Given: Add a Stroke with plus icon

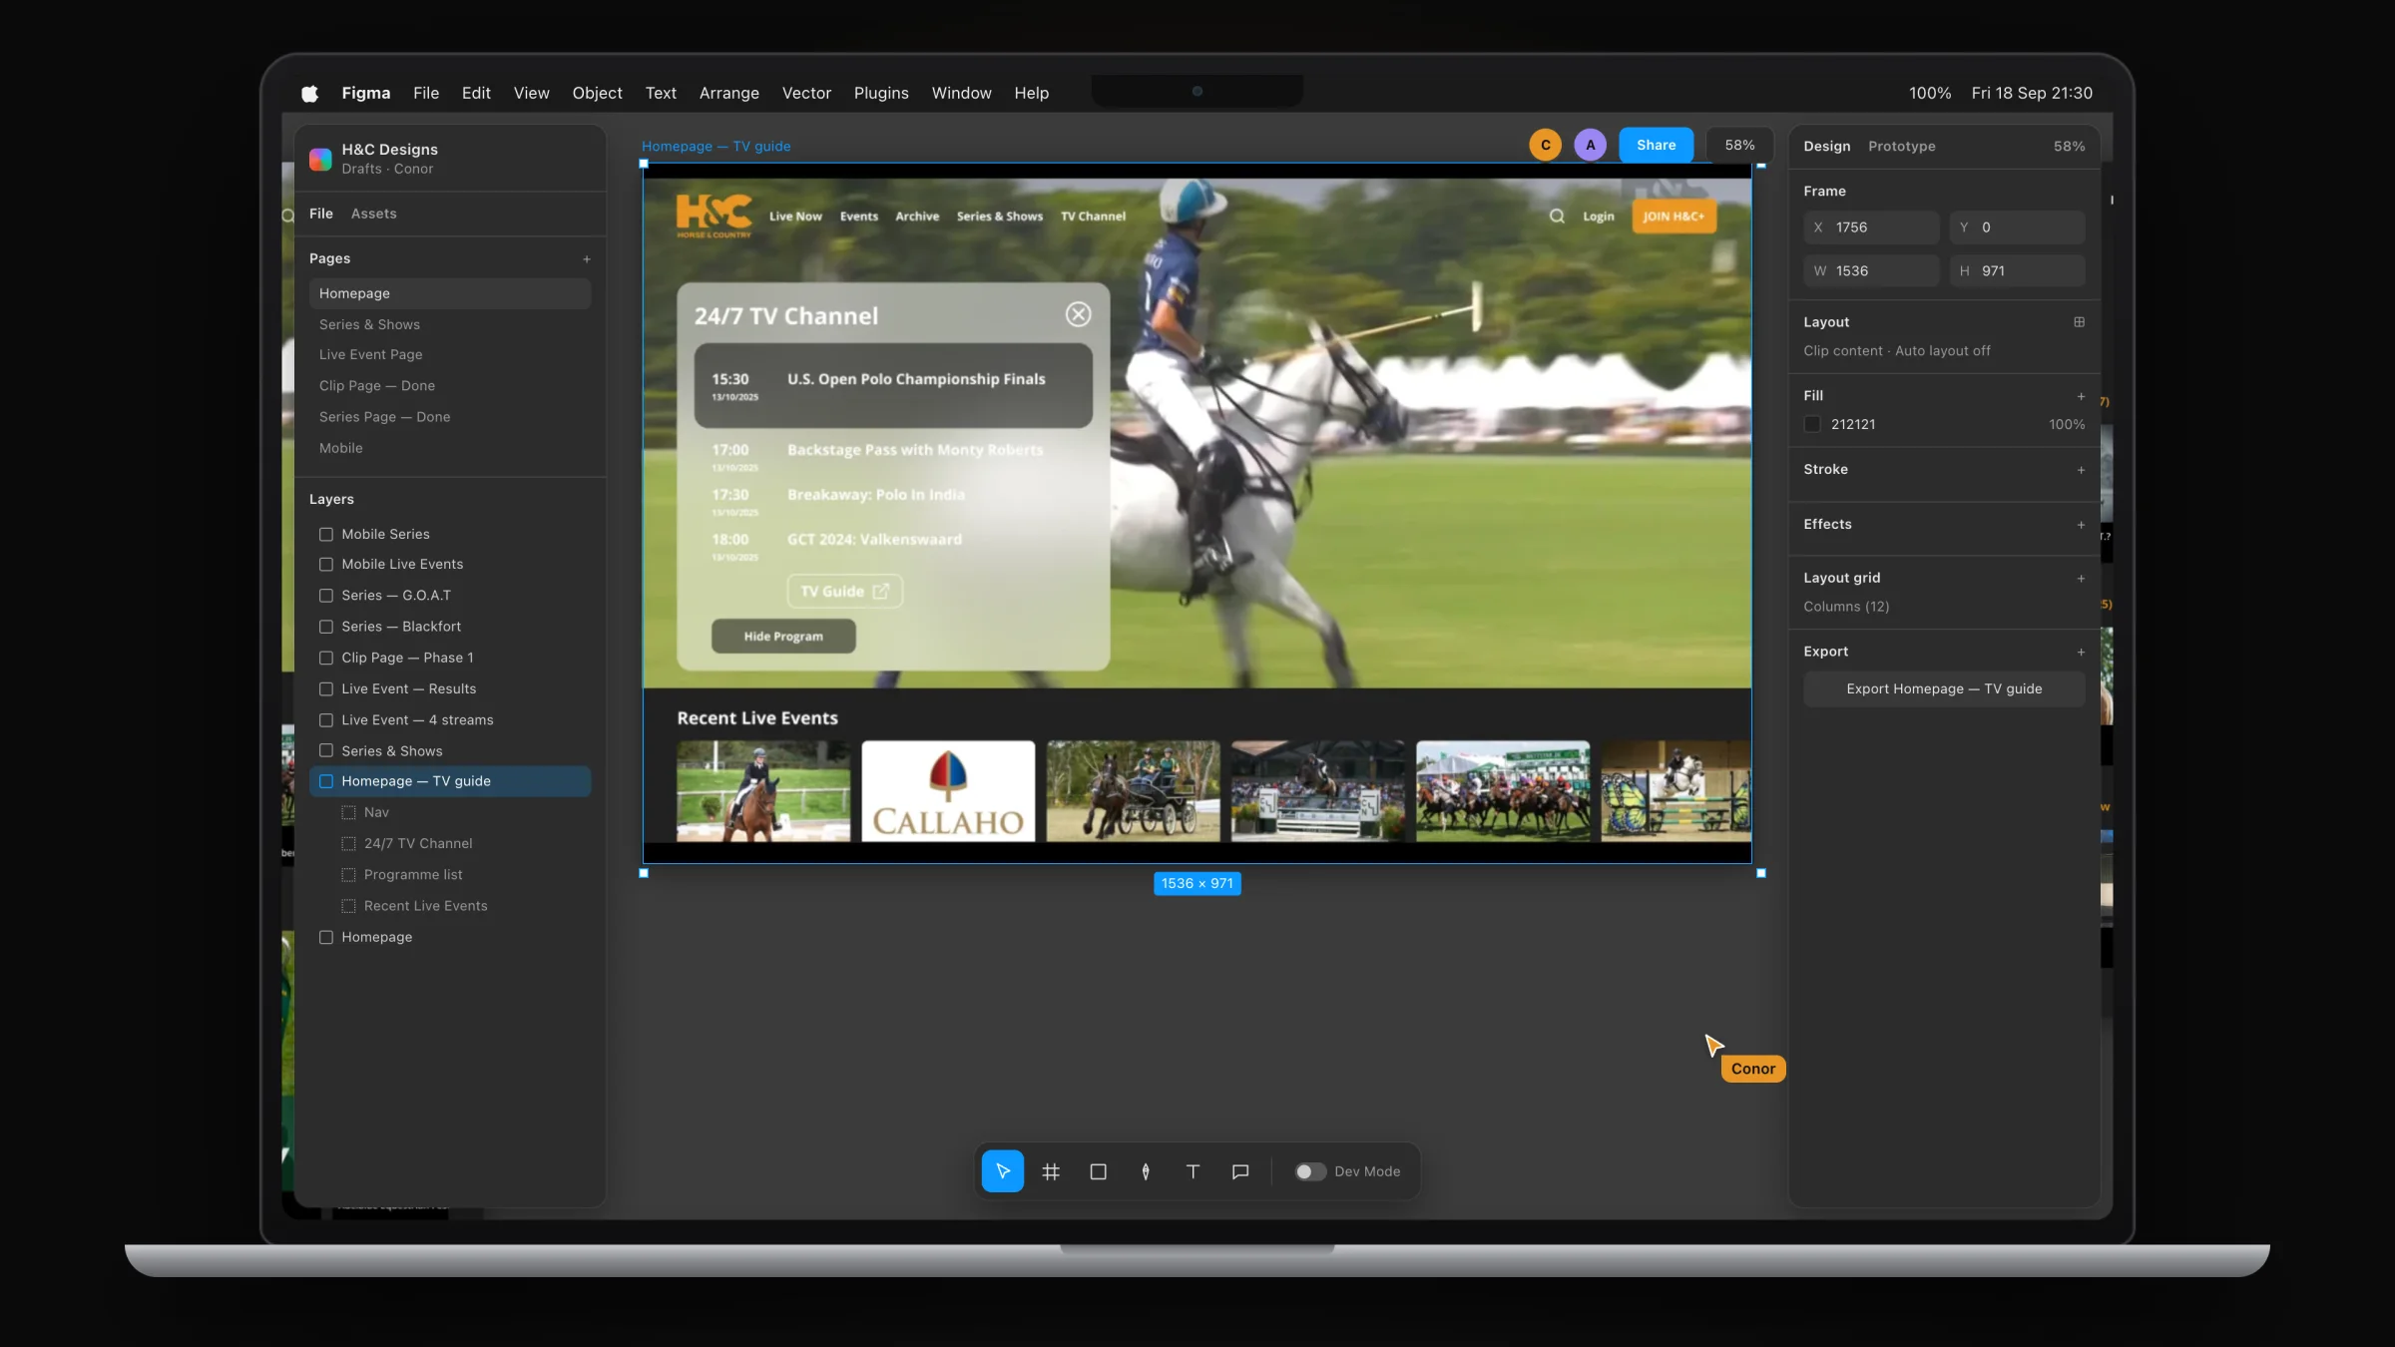Looking at the screenshot, I should coord(2081,470).
